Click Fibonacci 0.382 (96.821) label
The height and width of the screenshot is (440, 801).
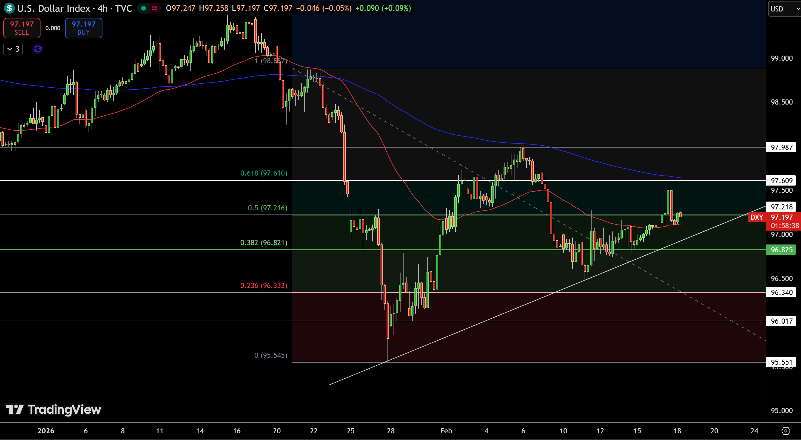[x=264, y=243]
